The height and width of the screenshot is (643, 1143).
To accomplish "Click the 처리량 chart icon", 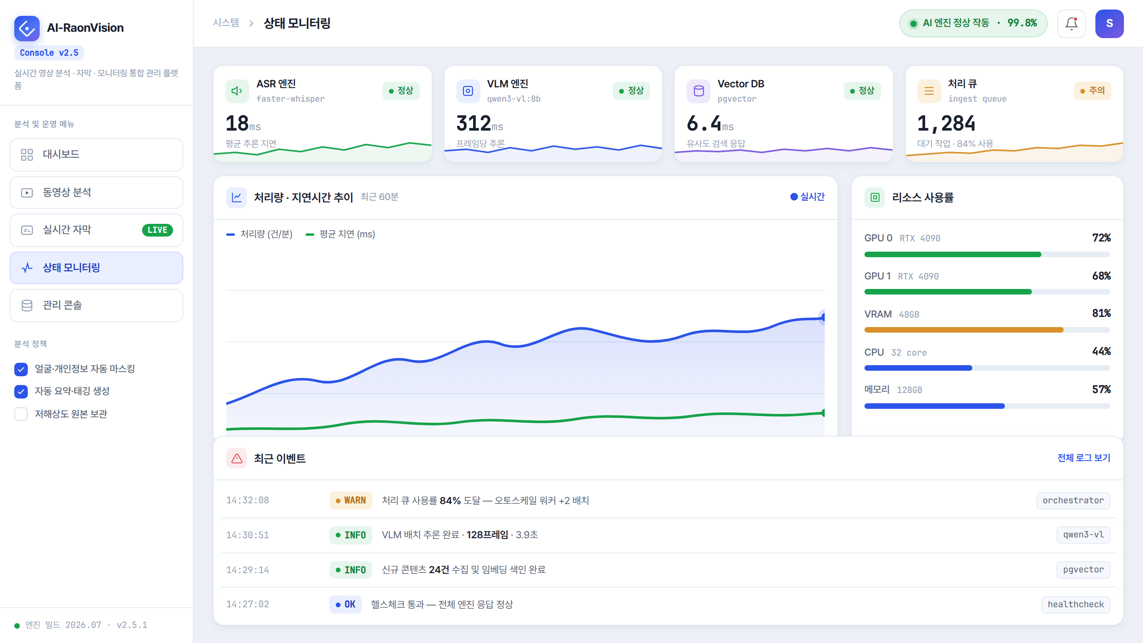I will coord(237,198).
